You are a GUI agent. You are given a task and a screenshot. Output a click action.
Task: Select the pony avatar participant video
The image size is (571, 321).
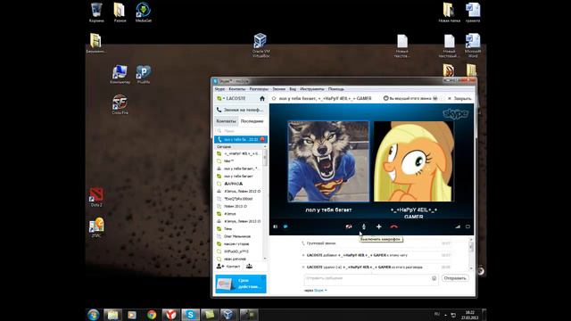point(414,161)
